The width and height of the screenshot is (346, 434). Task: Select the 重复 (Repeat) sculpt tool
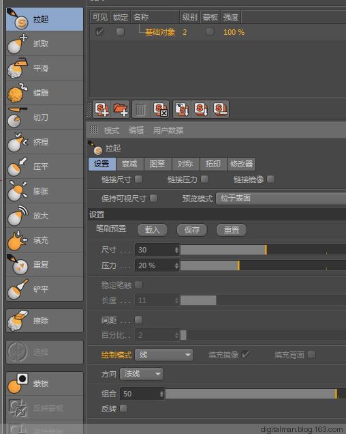tap(44, 265)
